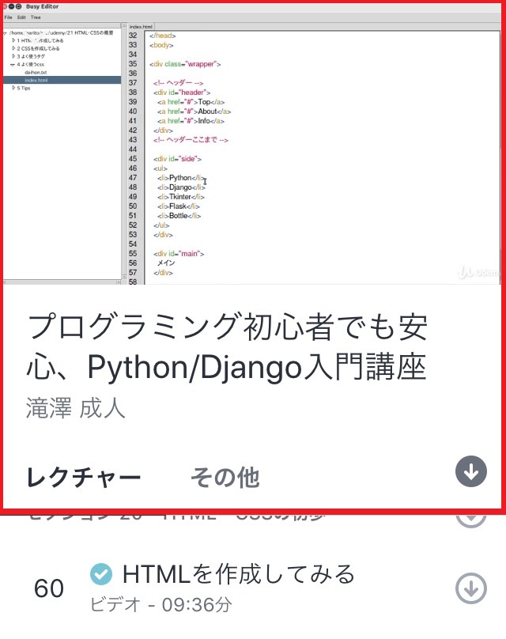Screen dimensions: 506x639
Task: Open the Tree menu in Busy Editor
Action: [36, 17]
